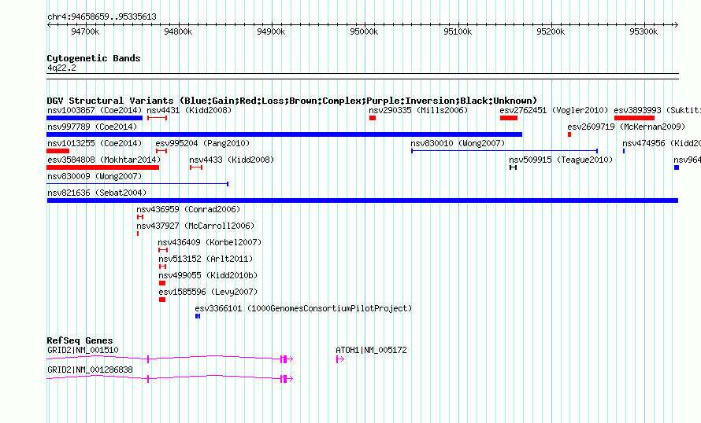This screenshot has height=423, width=701.
Task: Select the nsv997789 (Coe2014) long blue bar
Action: coord(284,134)
